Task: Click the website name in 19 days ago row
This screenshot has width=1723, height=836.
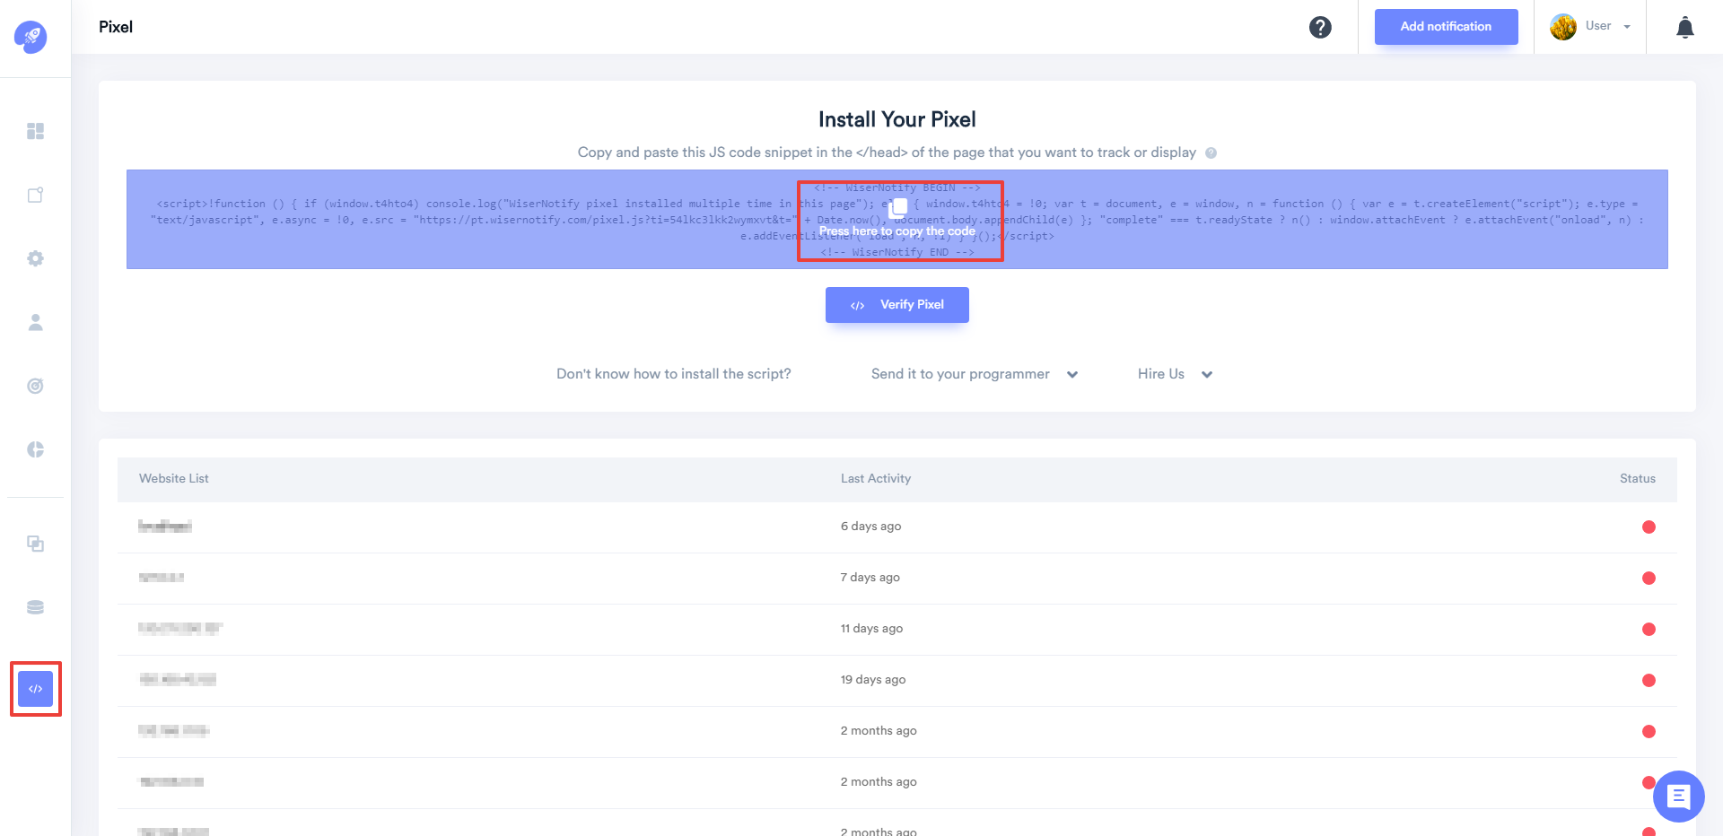Action: [x=178, y=680]
